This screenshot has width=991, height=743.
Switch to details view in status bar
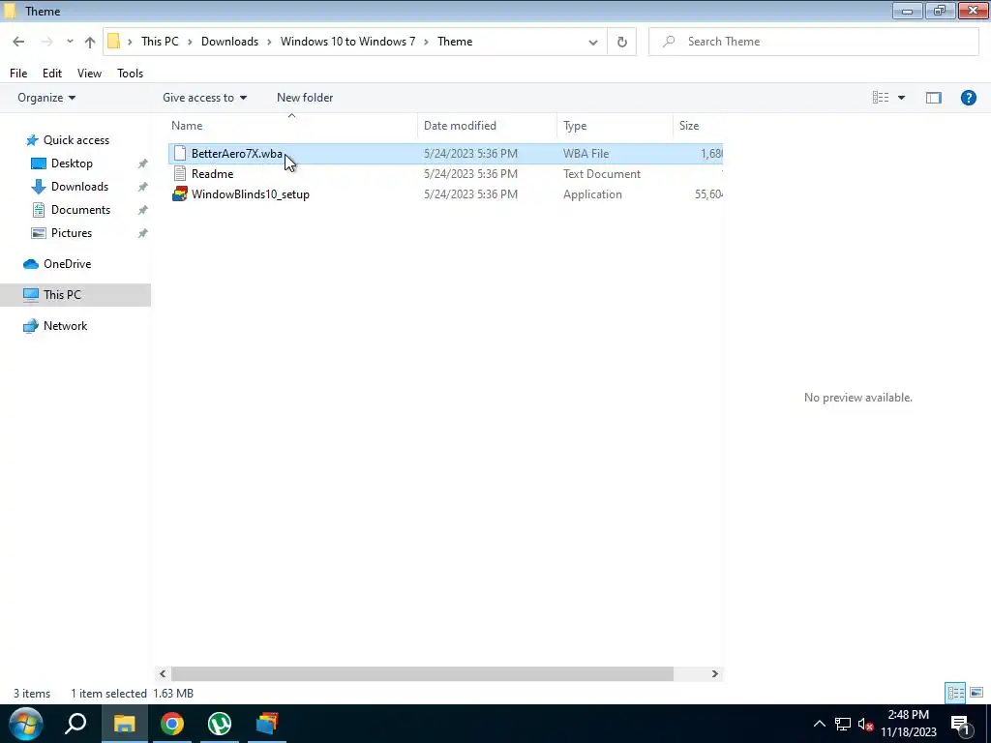(x=955, y=693)
